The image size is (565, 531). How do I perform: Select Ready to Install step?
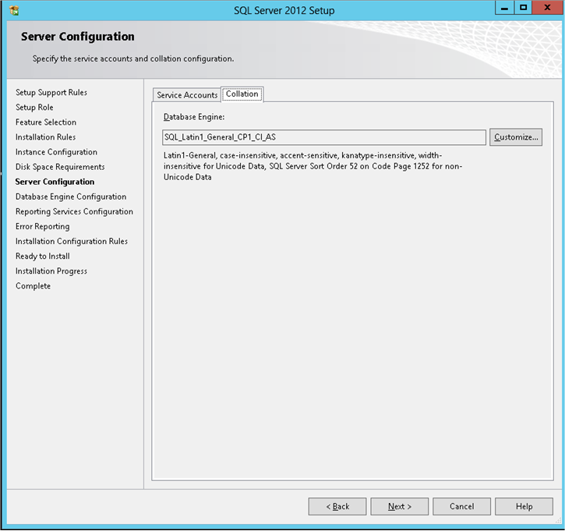coord(43,257)
